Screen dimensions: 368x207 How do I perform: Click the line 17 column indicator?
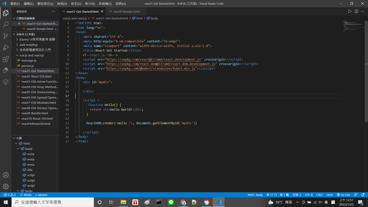click(277, 195)
